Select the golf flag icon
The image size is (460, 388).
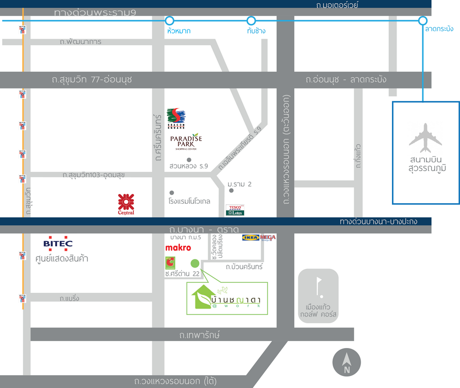pos(318,286)
